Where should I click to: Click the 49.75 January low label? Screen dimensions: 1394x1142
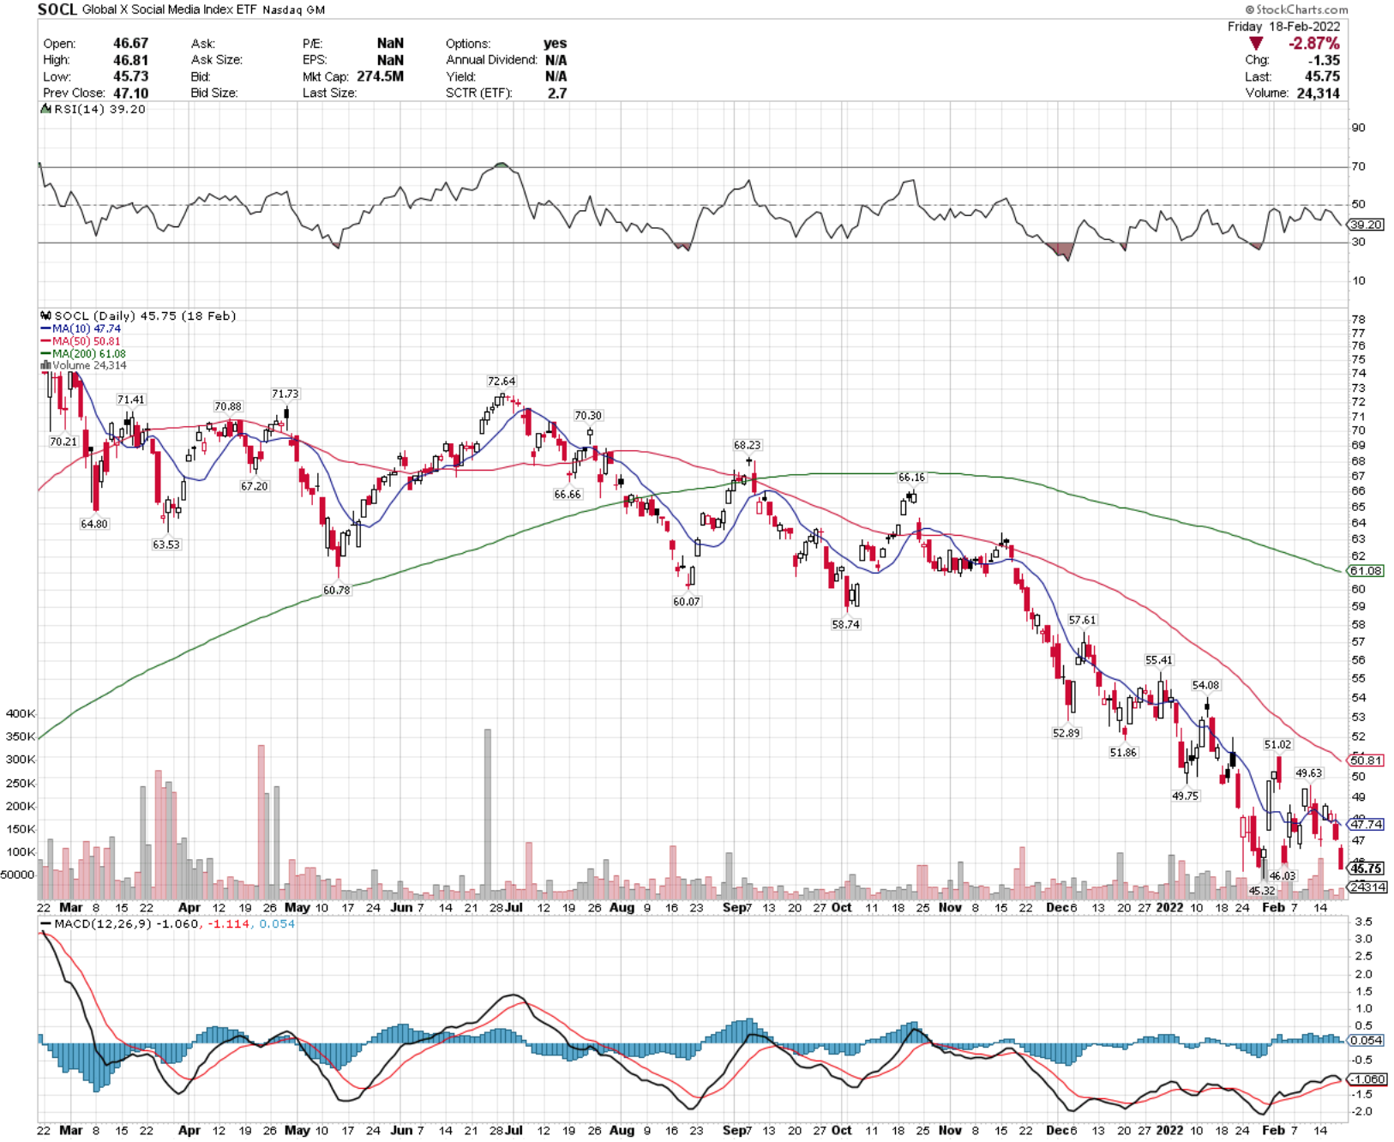pyautogui.click(x=1186, y=796)
